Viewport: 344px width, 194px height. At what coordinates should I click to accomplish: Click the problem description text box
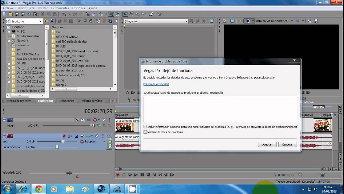(x=220, y=109)
